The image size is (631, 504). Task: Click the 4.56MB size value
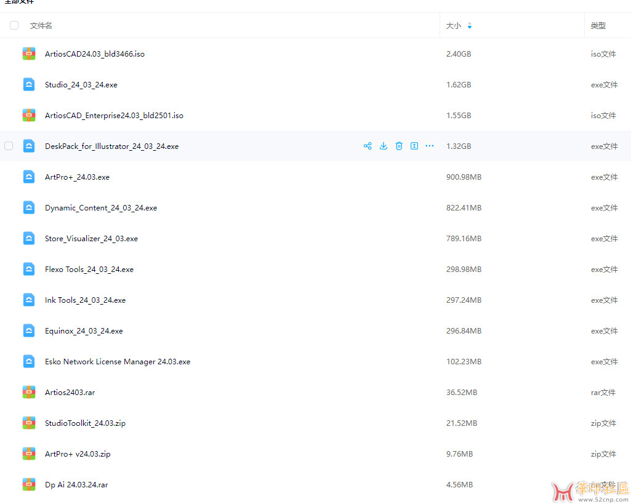459,485
